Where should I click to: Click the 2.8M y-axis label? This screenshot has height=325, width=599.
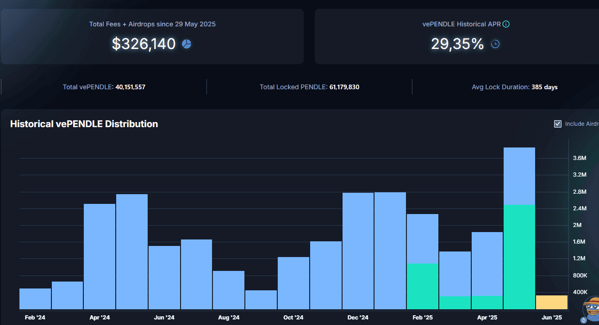pyautogui.click(x=580, y=192)
